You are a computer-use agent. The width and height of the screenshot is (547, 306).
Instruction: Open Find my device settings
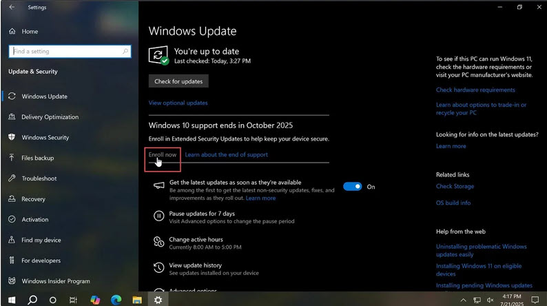click(41, 240)
